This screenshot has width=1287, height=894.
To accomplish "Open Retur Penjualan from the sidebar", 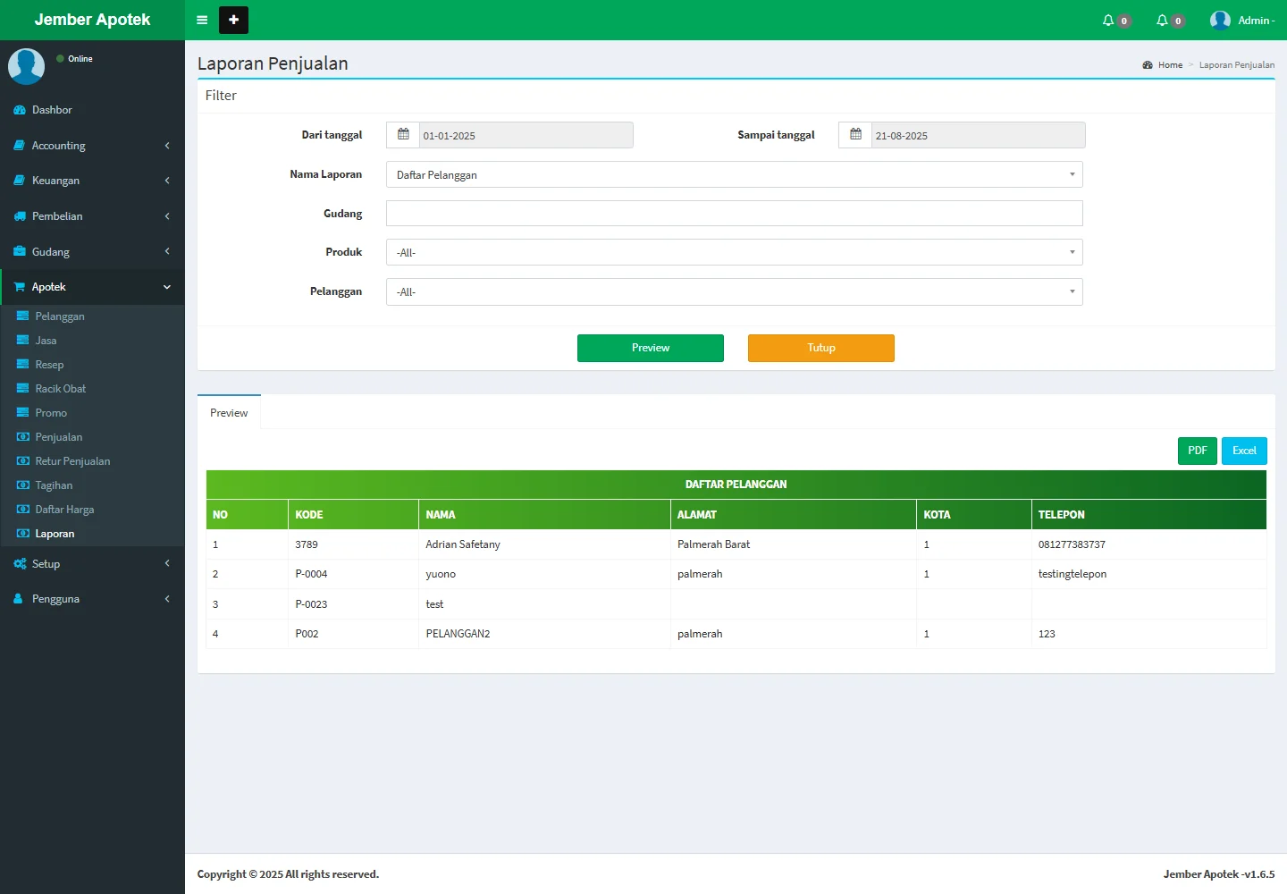I will point(72,461).
